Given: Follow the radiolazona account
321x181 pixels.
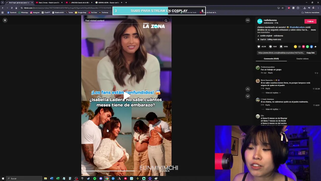Looking at the screenshot, I should 310,21.
